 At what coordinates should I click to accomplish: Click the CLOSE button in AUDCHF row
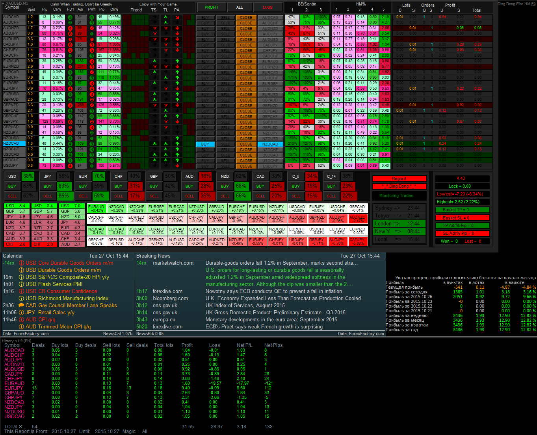(246, 23)
